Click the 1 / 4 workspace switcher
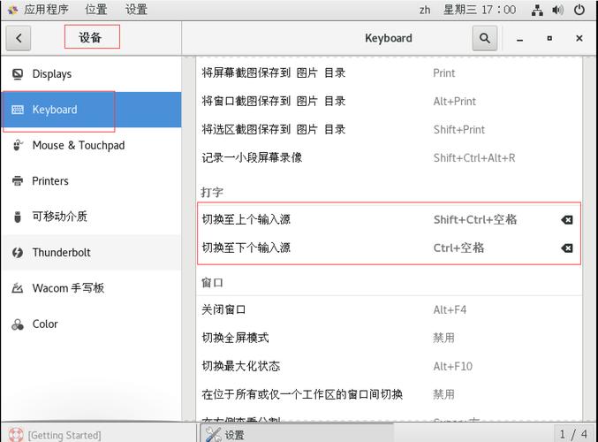Screen dimensions: 598x442 click(572, 433)
